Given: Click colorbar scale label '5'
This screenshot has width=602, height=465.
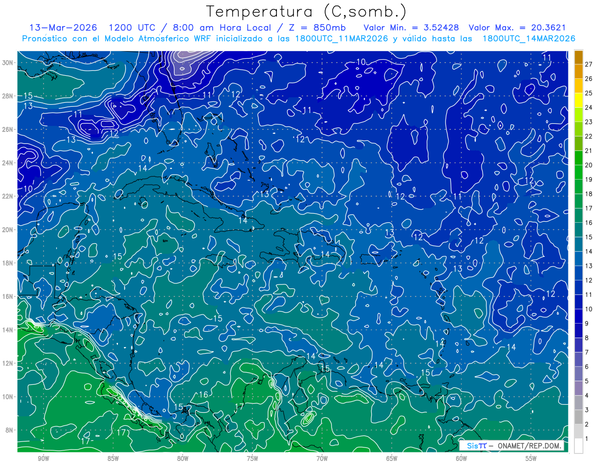Looking at the screenshot, I should [587, 381].
